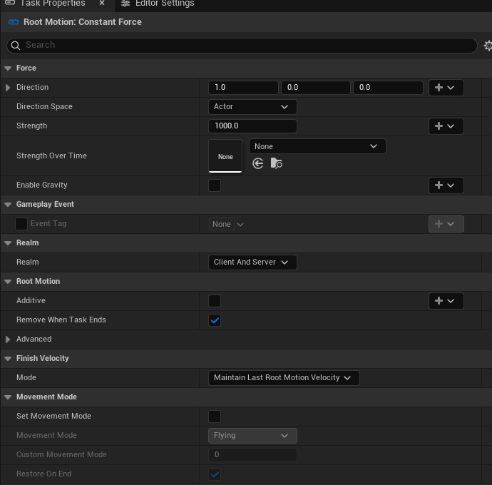The height and width of the screenshot is (485, 492).
Task: Click the Enable Gravity label
Action: 42,185
